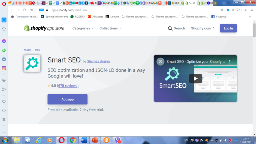
Task: Open WhatsApp in the Opera sidebar
Action: (4, 50)
